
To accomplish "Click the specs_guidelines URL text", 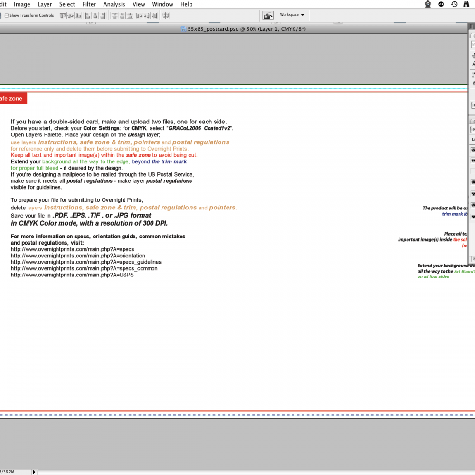I will 86,262.
